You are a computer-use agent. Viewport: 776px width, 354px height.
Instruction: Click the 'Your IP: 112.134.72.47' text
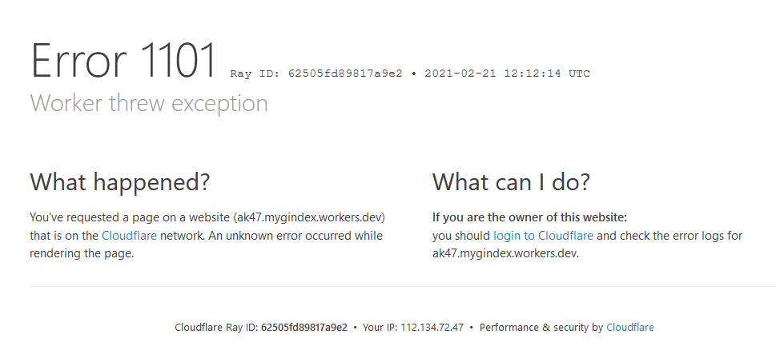click(413, 328)
